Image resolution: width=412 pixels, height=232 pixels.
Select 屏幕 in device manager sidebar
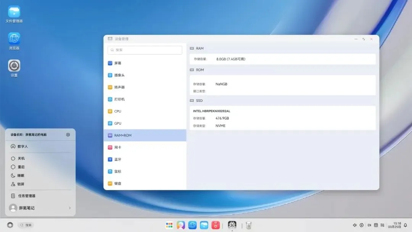[x=145, y=63]
